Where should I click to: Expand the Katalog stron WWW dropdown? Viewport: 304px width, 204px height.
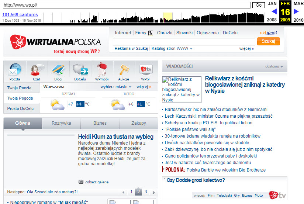(172, 48)
